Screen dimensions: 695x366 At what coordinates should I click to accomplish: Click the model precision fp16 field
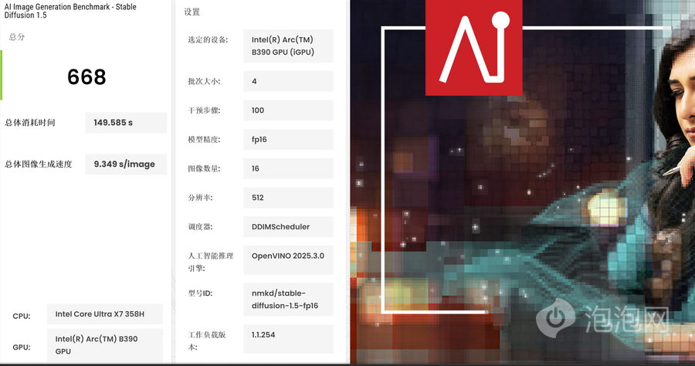coord(288,140)
